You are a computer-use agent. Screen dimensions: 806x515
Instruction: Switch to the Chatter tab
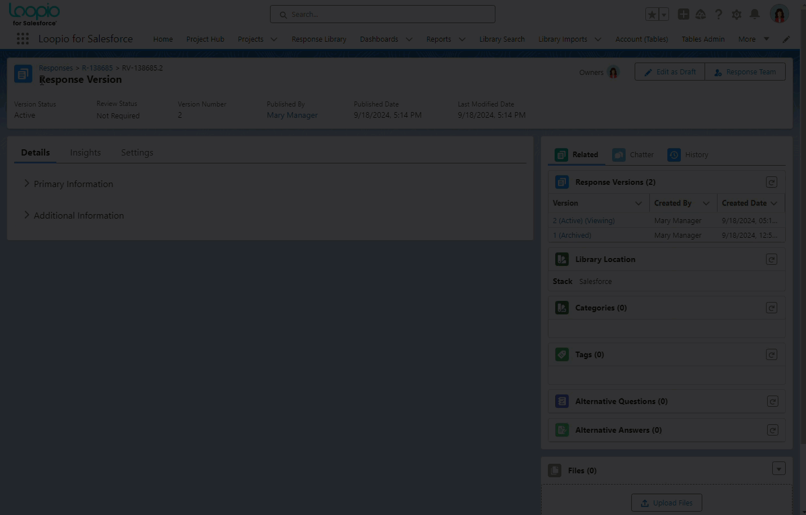point(633,155)
